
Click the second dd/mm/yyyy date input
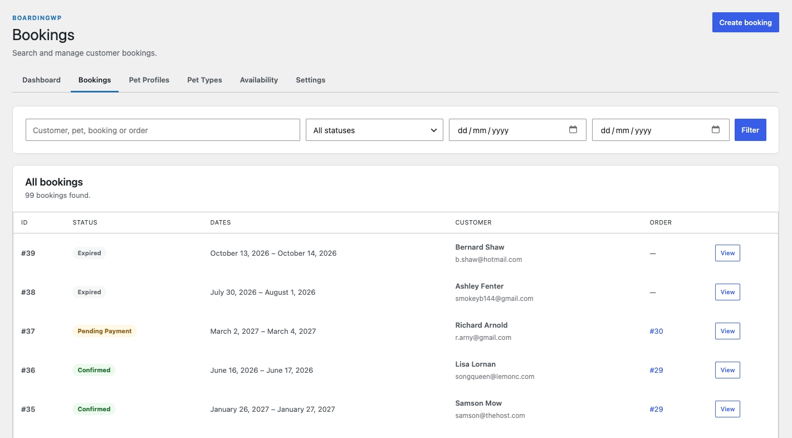point(661,130)
